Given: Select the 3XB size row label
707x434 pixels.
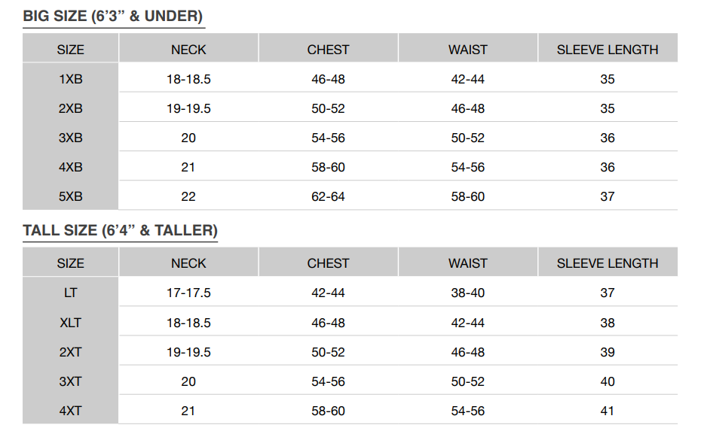Looking at the screenshot, I should click(x=71, y=138).
